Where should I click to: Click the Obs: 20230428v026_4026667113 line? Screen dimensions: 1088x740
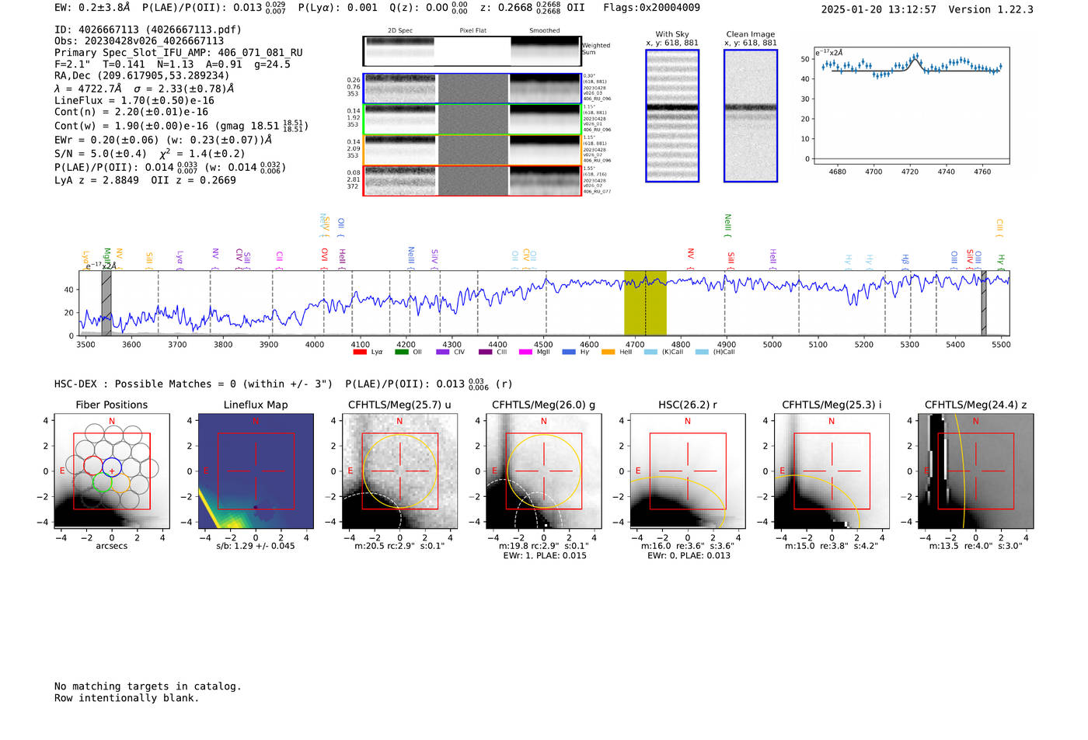point(139,41)
